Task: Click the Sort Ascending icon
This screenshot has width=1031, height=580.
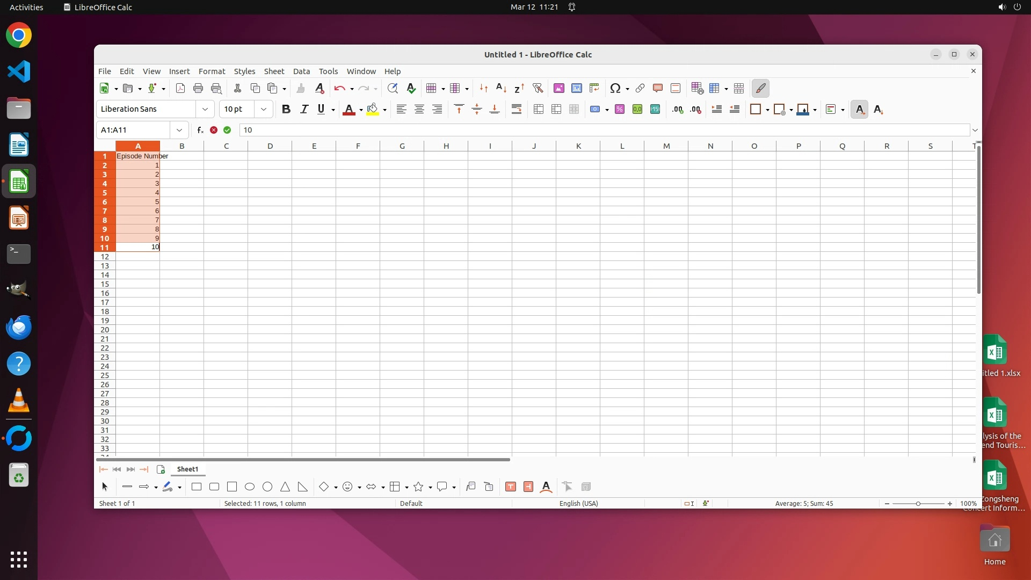Action: pyautogui.click(x=501, y=88)
